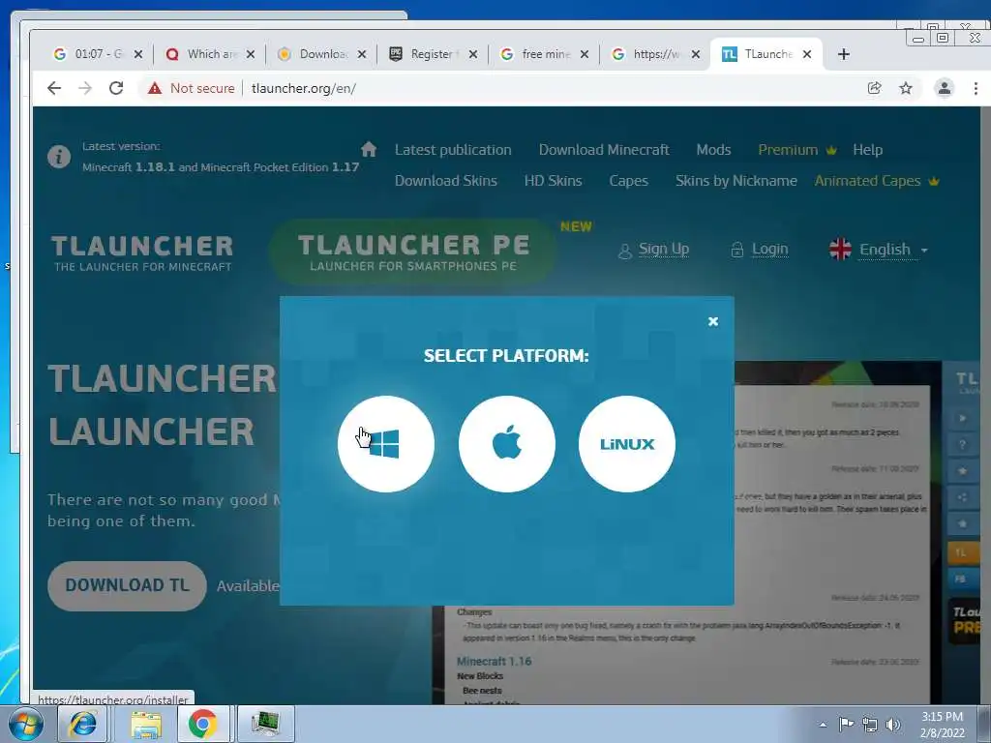Open the Chrome profile avatar
The width and height of the screenshot is (991, 743).
pos(945,88)
